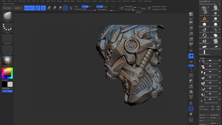Click the Append button

[x=215, y=123]
